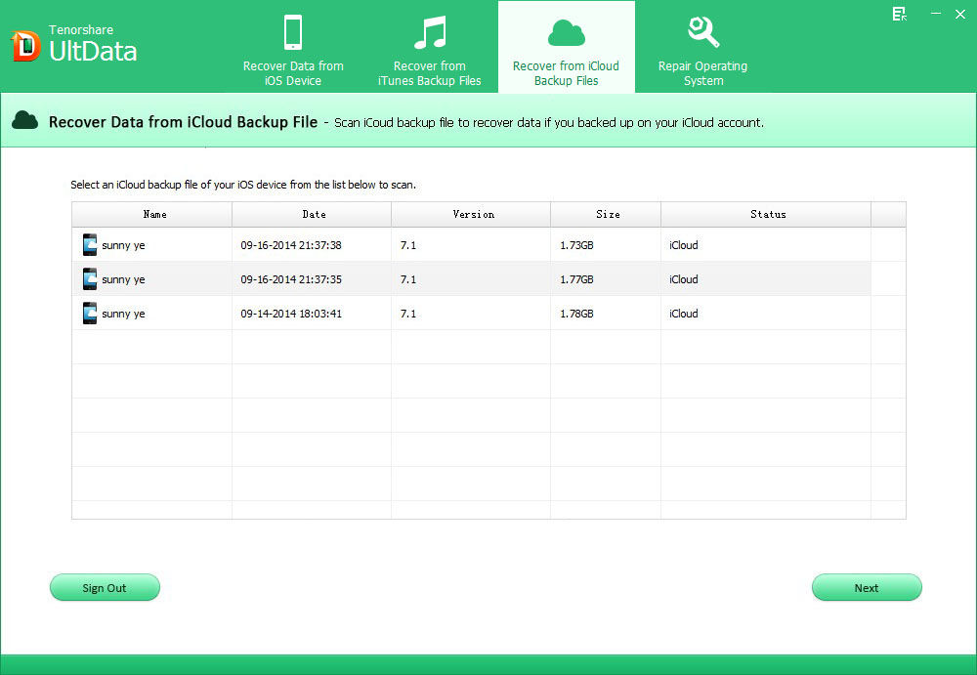Image resolution: width=977 pixels, height=675 pixels.
Task: Switch to Recover Data from iOS Device tab
Action: coord(293,47)
